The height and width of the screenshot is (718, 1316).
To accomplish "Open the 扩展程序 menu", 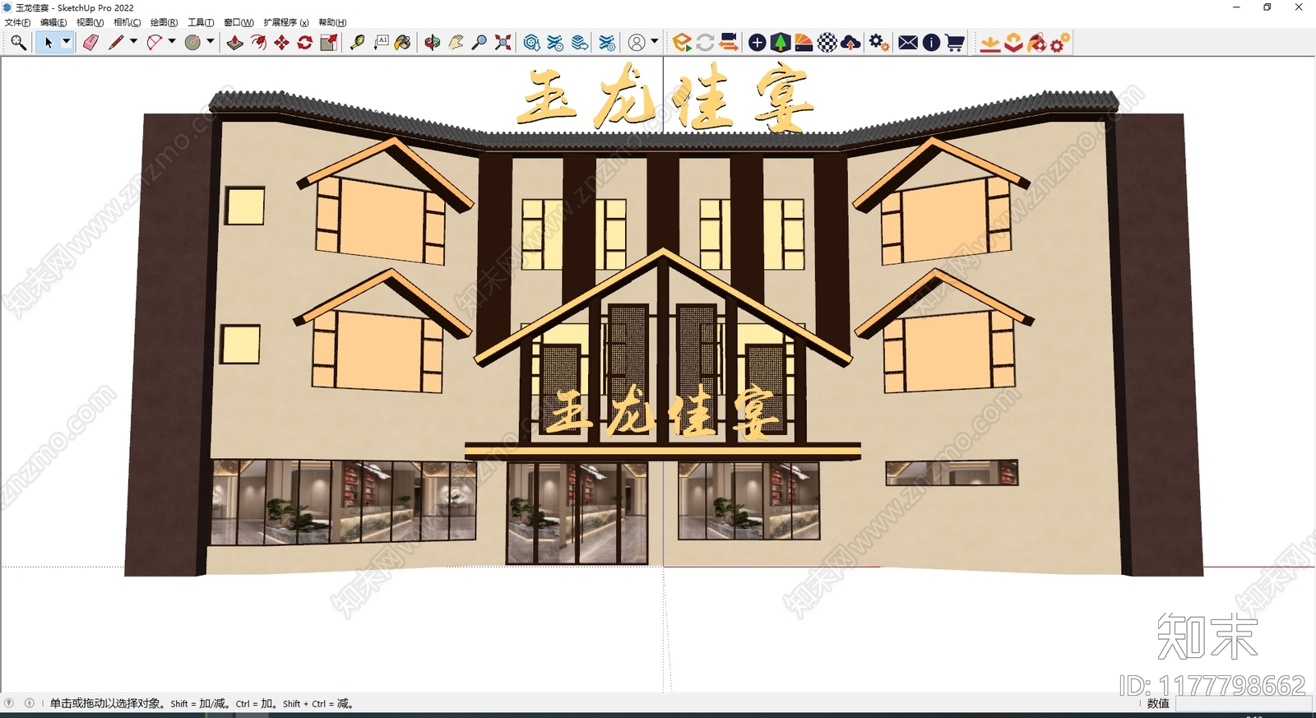I will (286, 22).
